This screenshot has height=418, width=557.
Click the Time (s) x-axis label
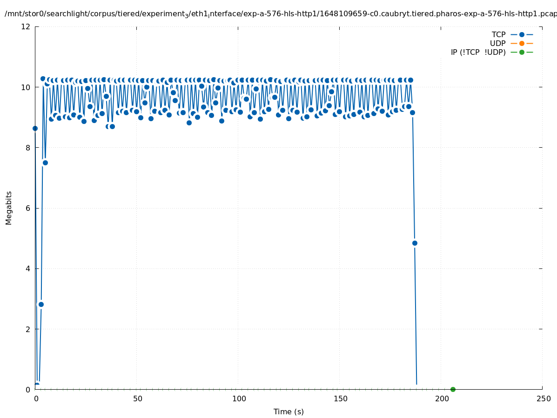[x=289, y=411]
